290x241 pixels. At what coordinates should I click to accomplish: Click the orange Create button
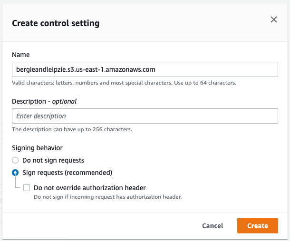[x=257, y=226]
